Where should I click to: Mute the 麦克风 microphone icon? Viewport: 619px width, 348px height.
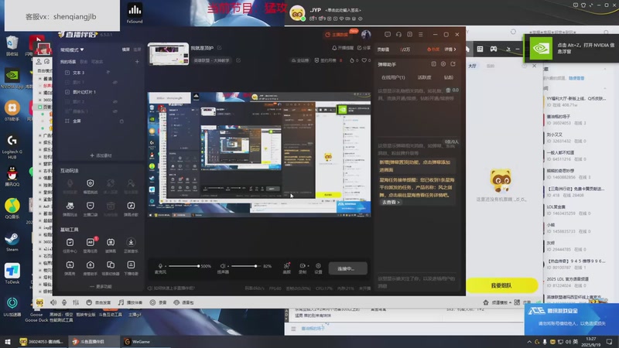pos(160,266)
